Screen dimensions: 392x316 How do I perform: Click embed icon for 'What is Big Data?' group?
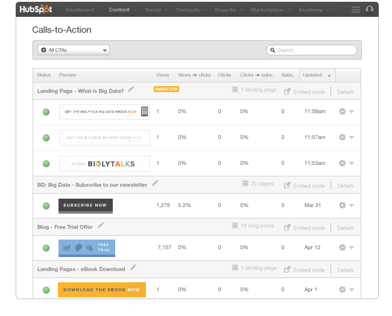pyautogui.click(x=287, y=91)
